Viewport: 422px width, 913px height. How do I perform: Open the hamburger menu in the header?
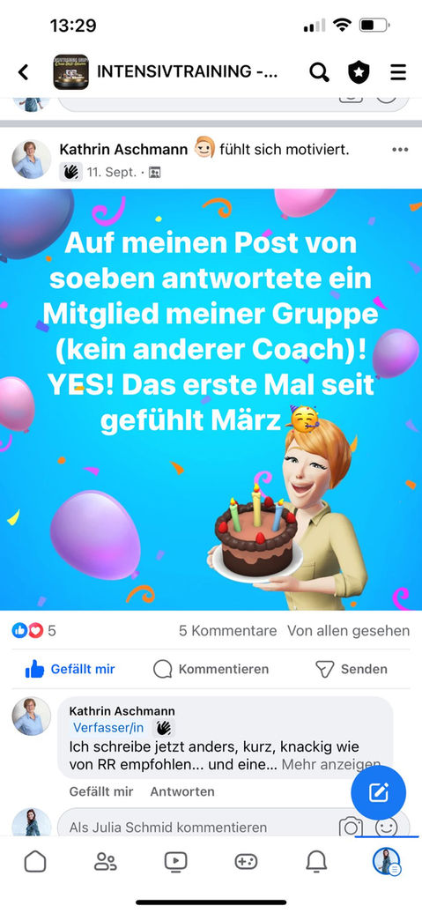coord(398,72)
